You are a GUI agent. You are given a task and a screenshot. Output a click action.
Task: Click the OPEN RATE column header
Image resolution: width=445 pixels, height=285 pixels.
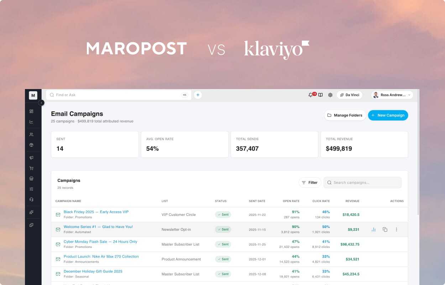click(x=291, y=201)
